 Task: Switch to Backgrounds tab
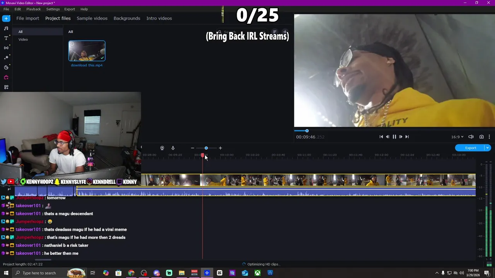coord(127,18)
